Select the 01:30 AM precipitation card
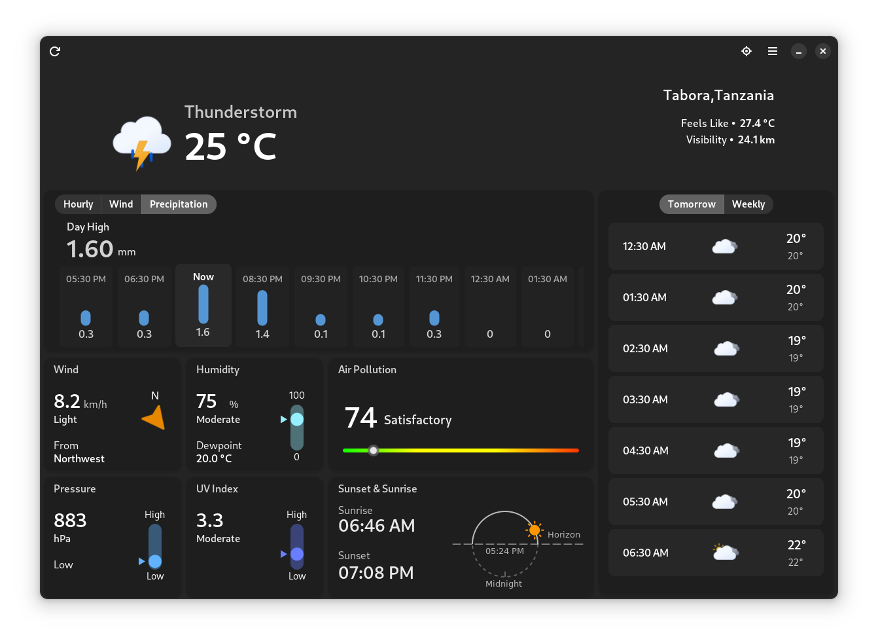Image resolution: width=878 pixels, height=643 pixels. point(548,306)
